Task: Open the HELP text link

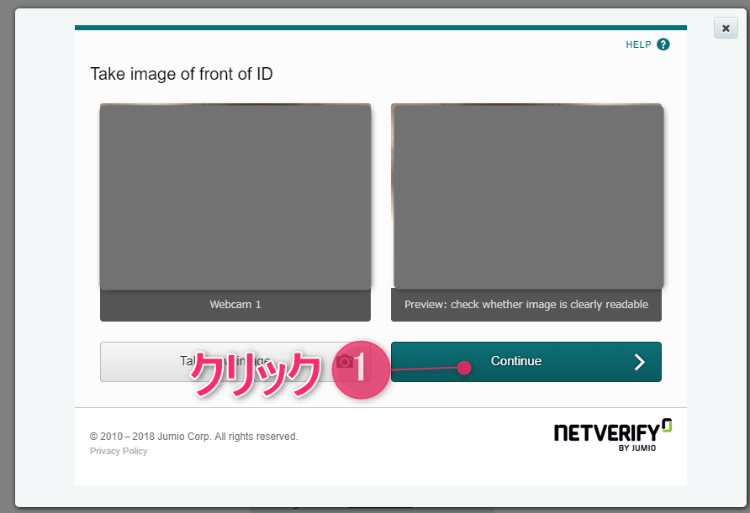Action: (x=638, y=44)
